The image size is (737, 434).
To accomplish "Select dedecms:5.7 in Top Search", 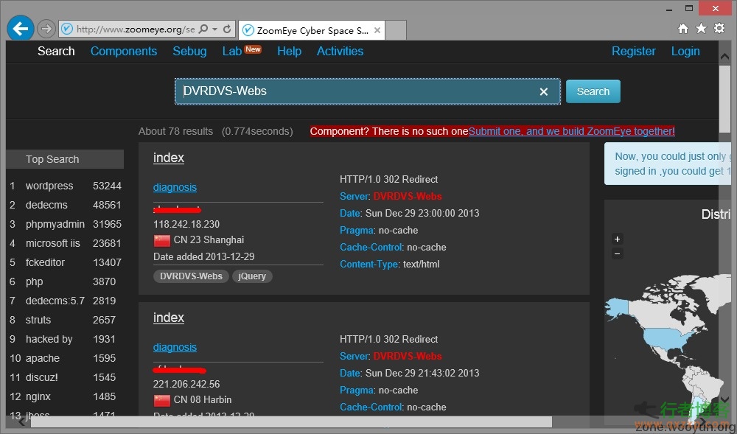I will pos(55,301).
